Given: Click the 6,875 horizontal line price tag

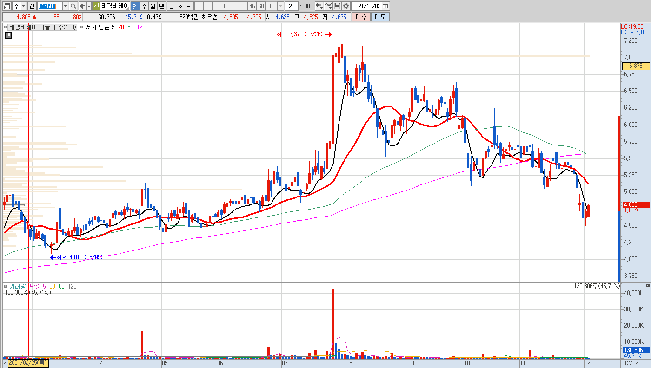Looking at the screenshot, I should [x=636, y=66].
